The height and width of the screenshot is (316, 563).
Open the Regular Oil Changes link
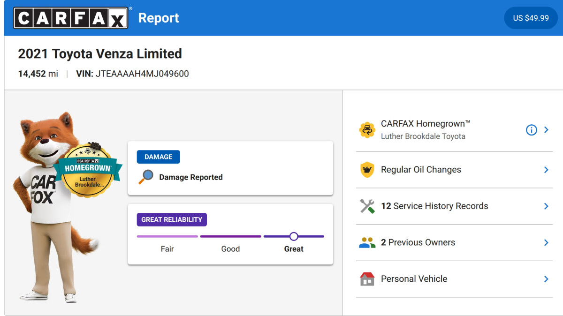[454, 170]
